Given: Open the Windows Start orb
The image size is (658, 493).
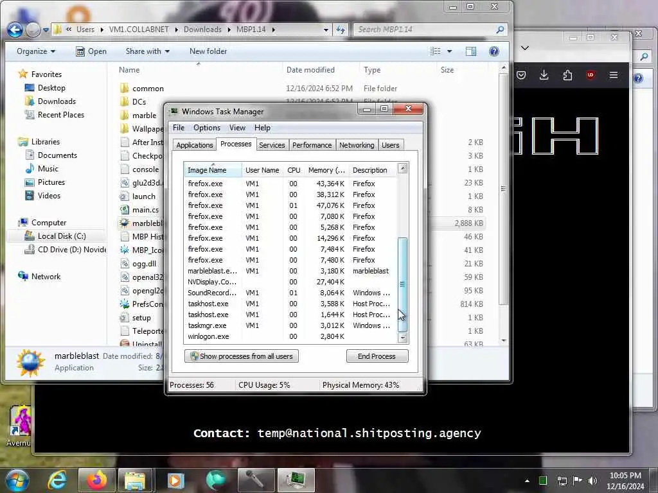Looking at the screenshot, I should (x=17, y=480).
